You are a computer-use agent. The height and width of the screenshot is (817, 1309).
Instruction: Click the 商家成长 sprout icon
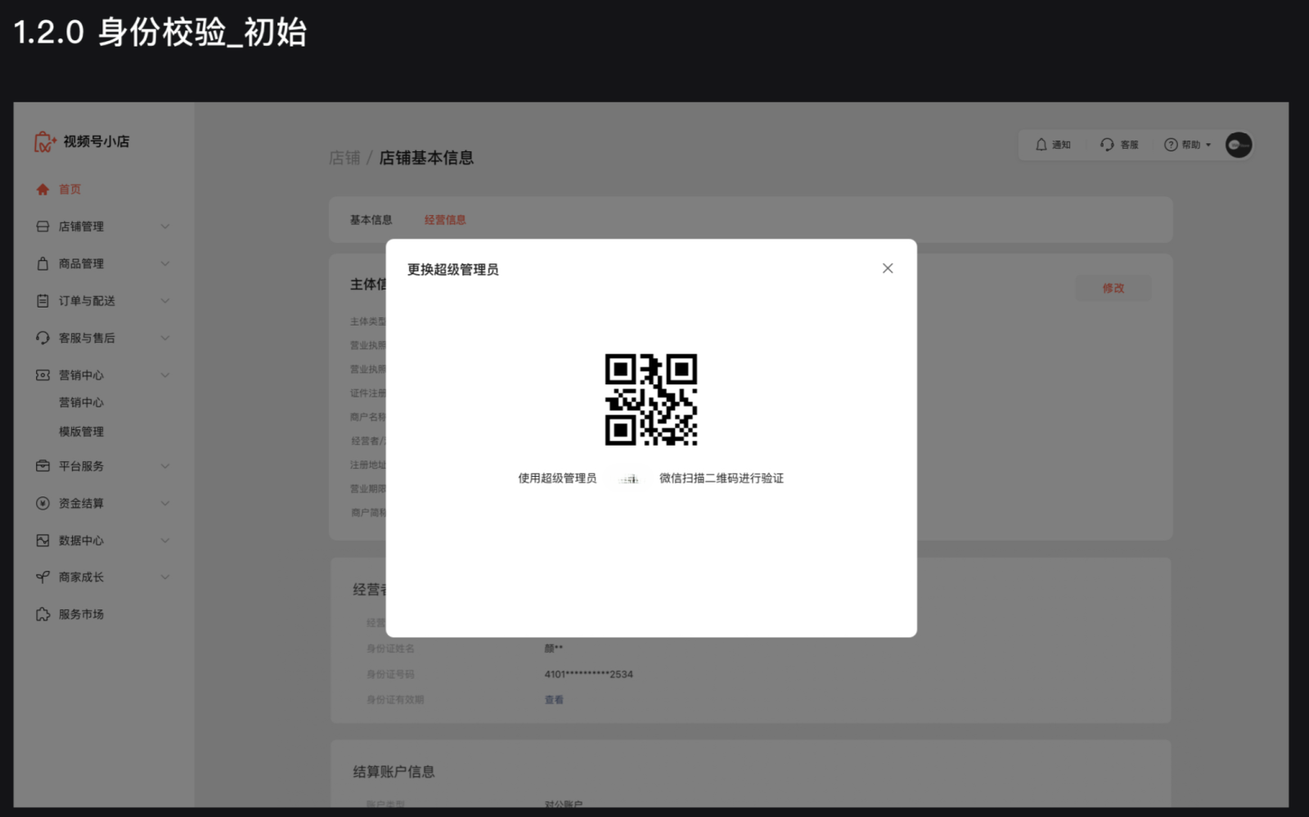click(43, 577)
